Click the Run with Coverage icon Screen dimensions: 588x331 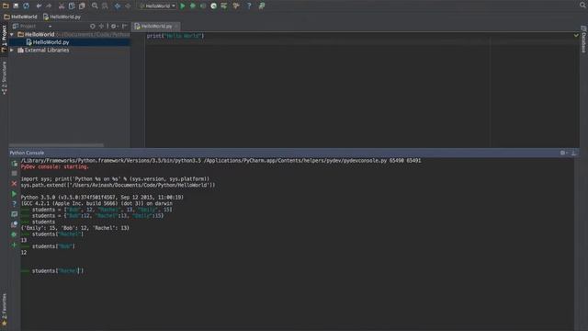pos(203,6)
